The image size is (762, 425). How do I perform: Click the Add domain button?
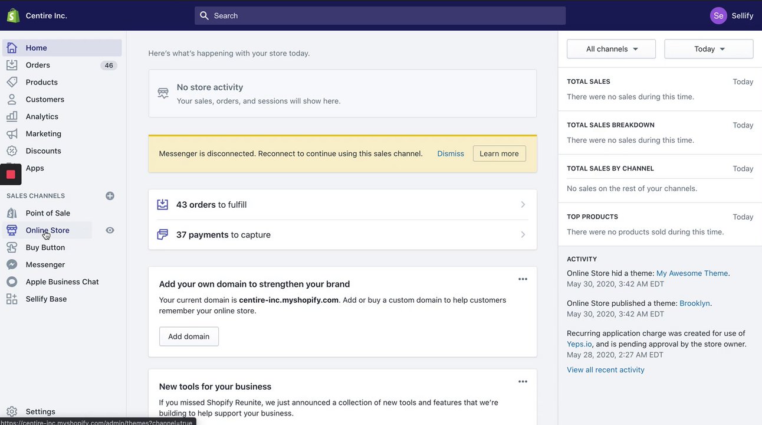coord(189,336)
